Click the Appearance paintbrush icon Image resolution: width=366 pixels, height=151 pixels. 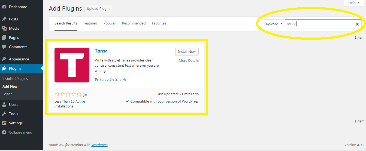(4, 59)
